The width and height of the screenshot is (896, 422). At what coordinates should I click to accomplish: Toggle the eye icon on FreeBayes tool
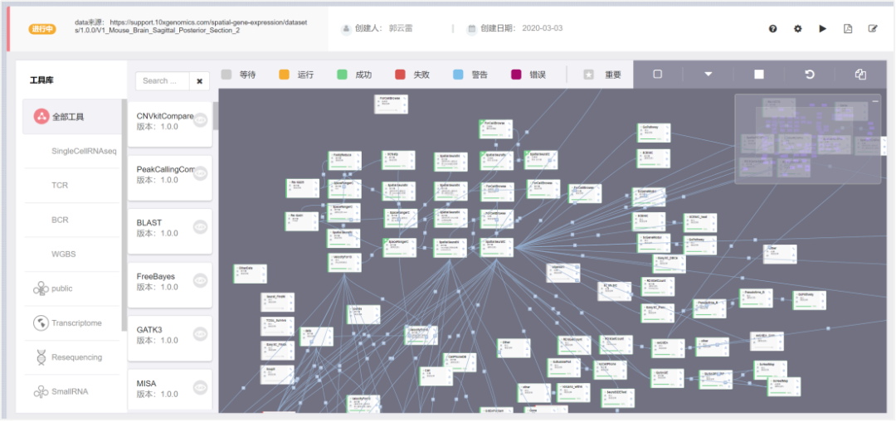tap(200, 281)
